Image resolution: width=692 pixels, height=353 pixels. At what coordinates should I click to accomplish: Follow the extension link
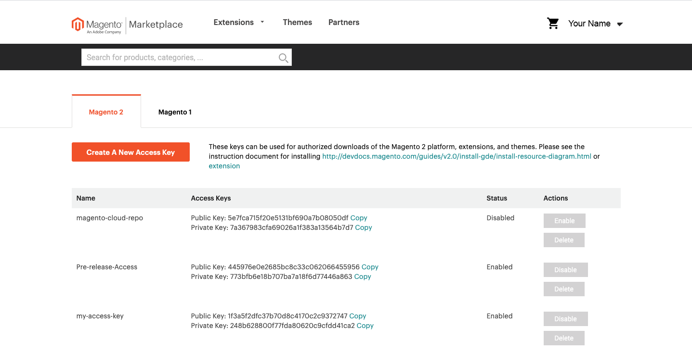point(224,166)
